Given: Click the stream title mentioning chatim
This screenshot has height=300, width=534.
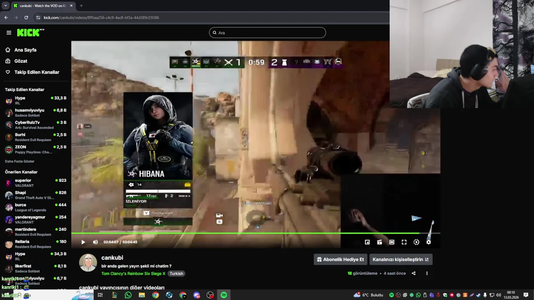Looking at the screenshot, I should tap(136, 266).
